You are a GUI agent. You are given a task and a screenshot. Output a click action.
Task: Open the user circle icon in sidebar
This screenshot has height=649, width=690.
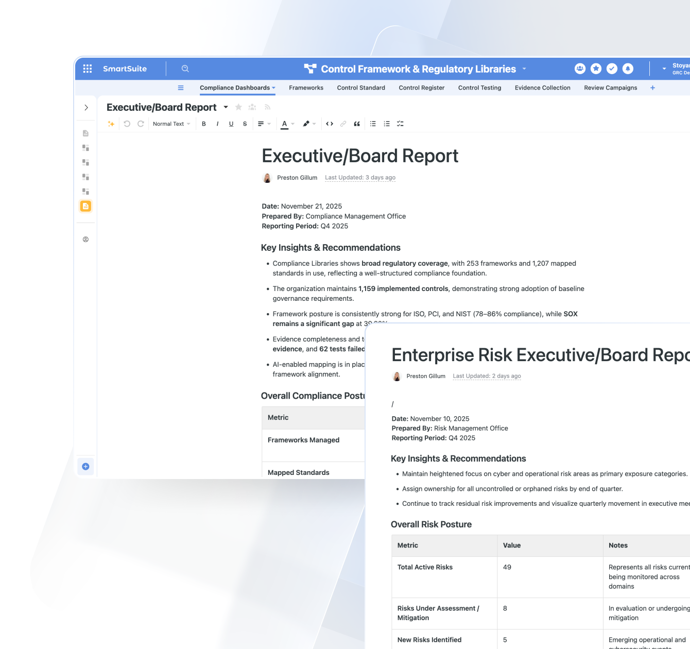point(85,240)
